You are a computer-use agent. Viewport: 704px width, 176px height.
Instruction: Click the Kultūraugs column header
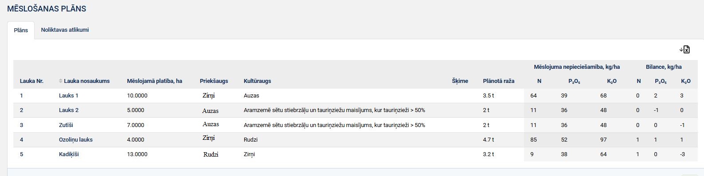pyautogui.click(x=257, y=81)
